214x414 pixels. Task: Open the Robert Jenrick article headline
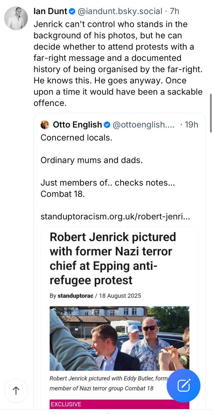tap(113, 259)
